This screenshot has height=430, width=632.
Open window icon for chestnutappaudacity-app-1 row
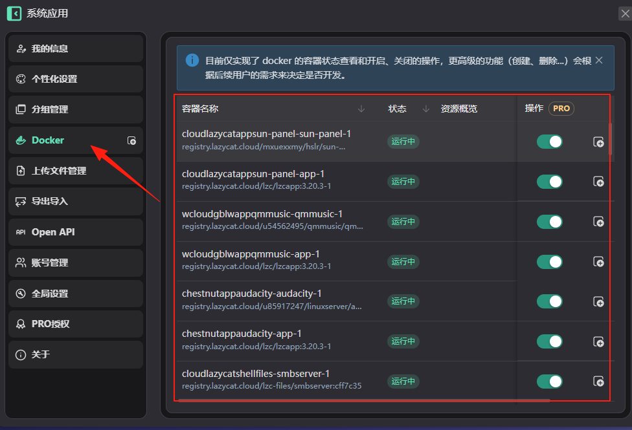(598, 341)
